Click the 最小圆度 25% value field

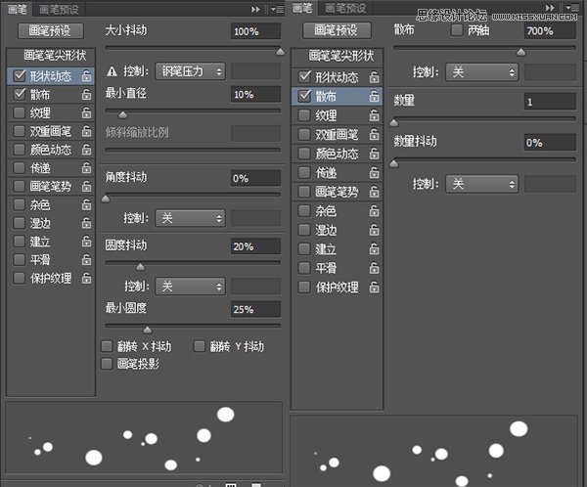click(x=255, y=310)
